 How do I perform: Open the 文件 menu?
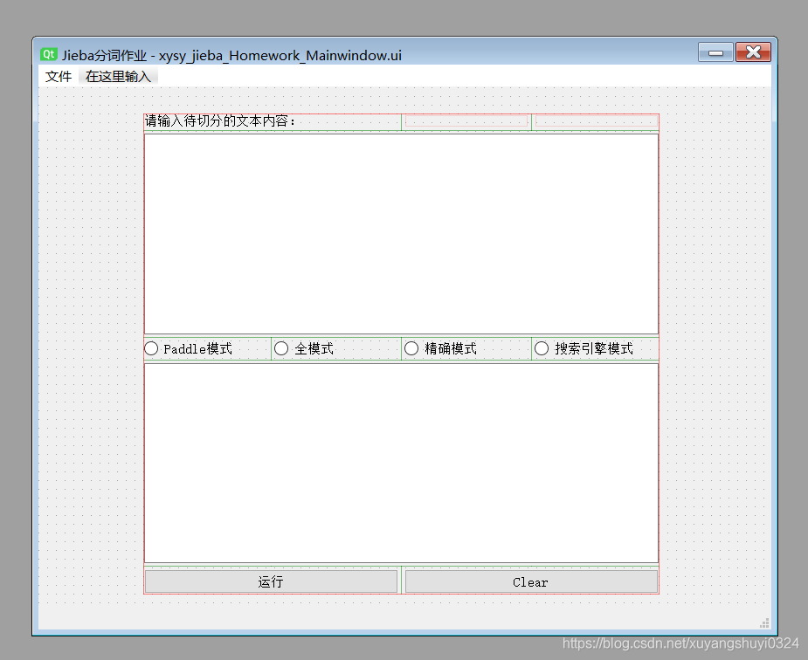[x=59, y=77]
